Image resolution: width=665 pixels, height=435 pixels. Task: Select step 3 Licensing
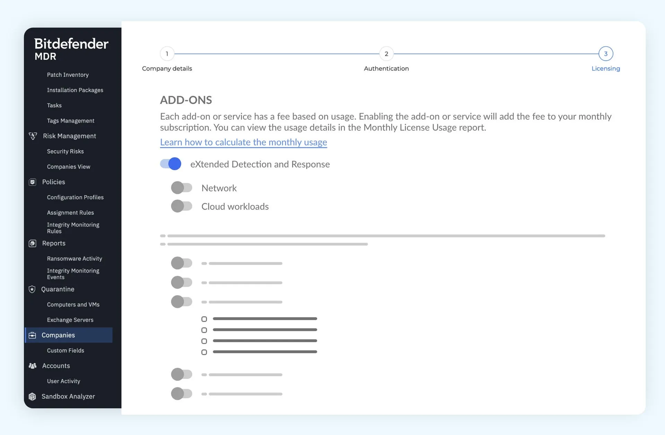[605, 54]
